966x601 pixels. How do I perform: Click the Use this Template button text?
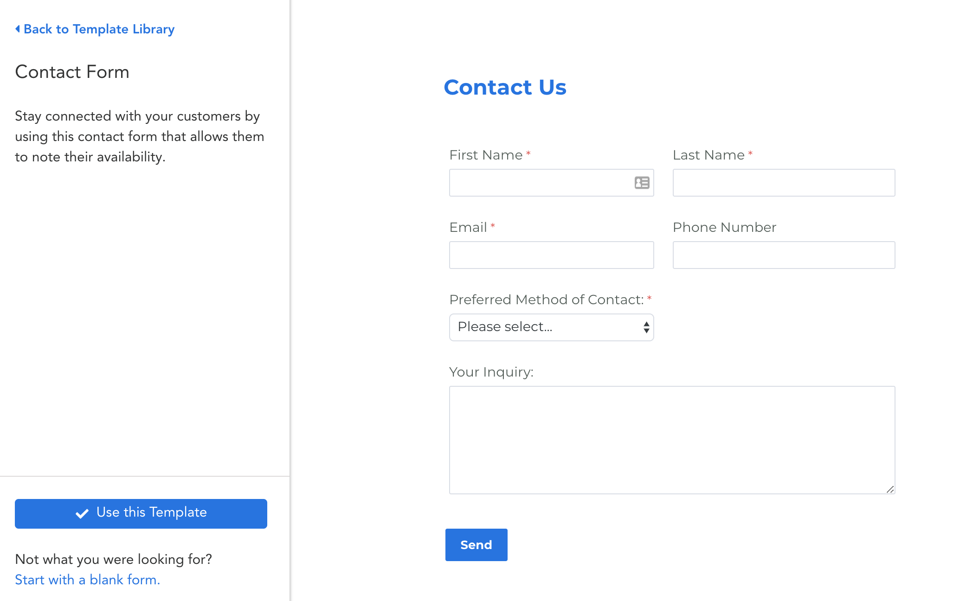pos(151,512)
